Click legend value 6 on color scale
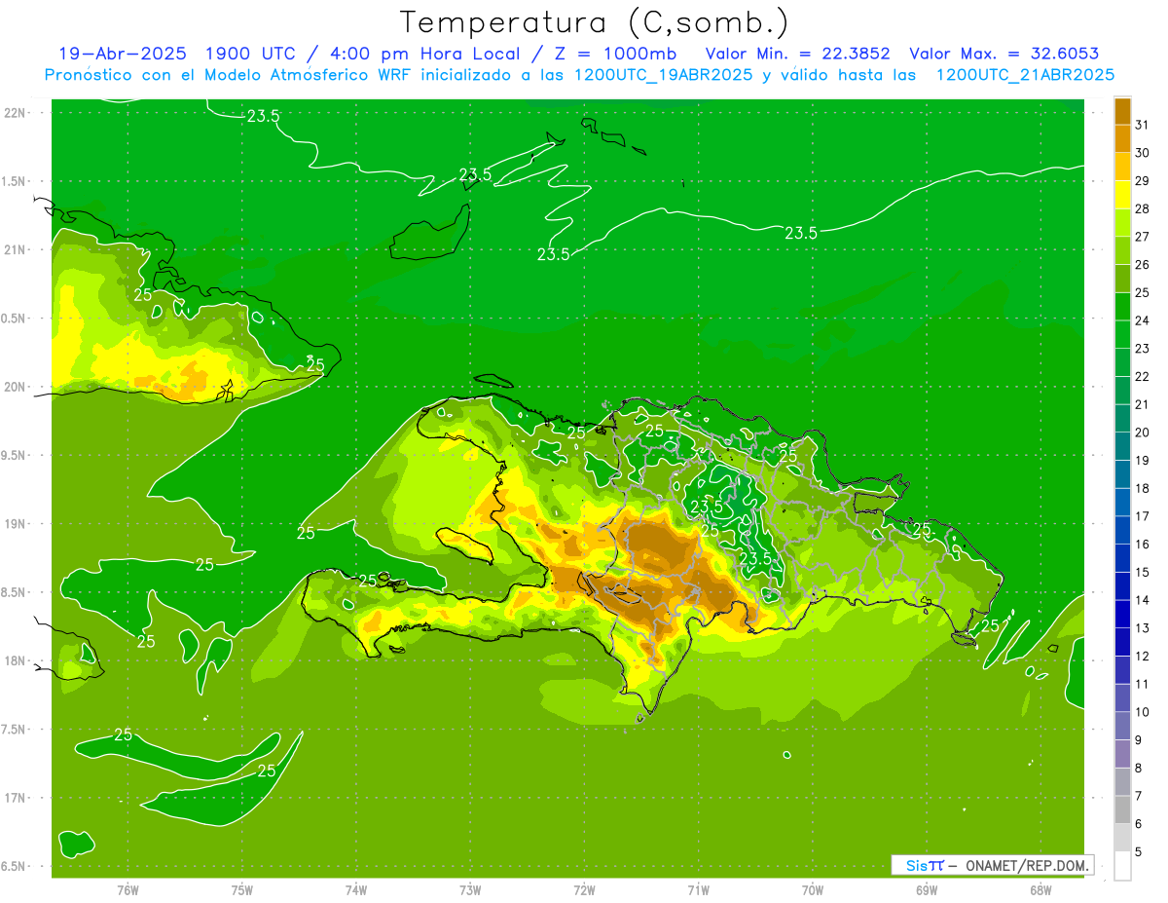Viewport: 1168px width, 903px height. (1139, 824)
